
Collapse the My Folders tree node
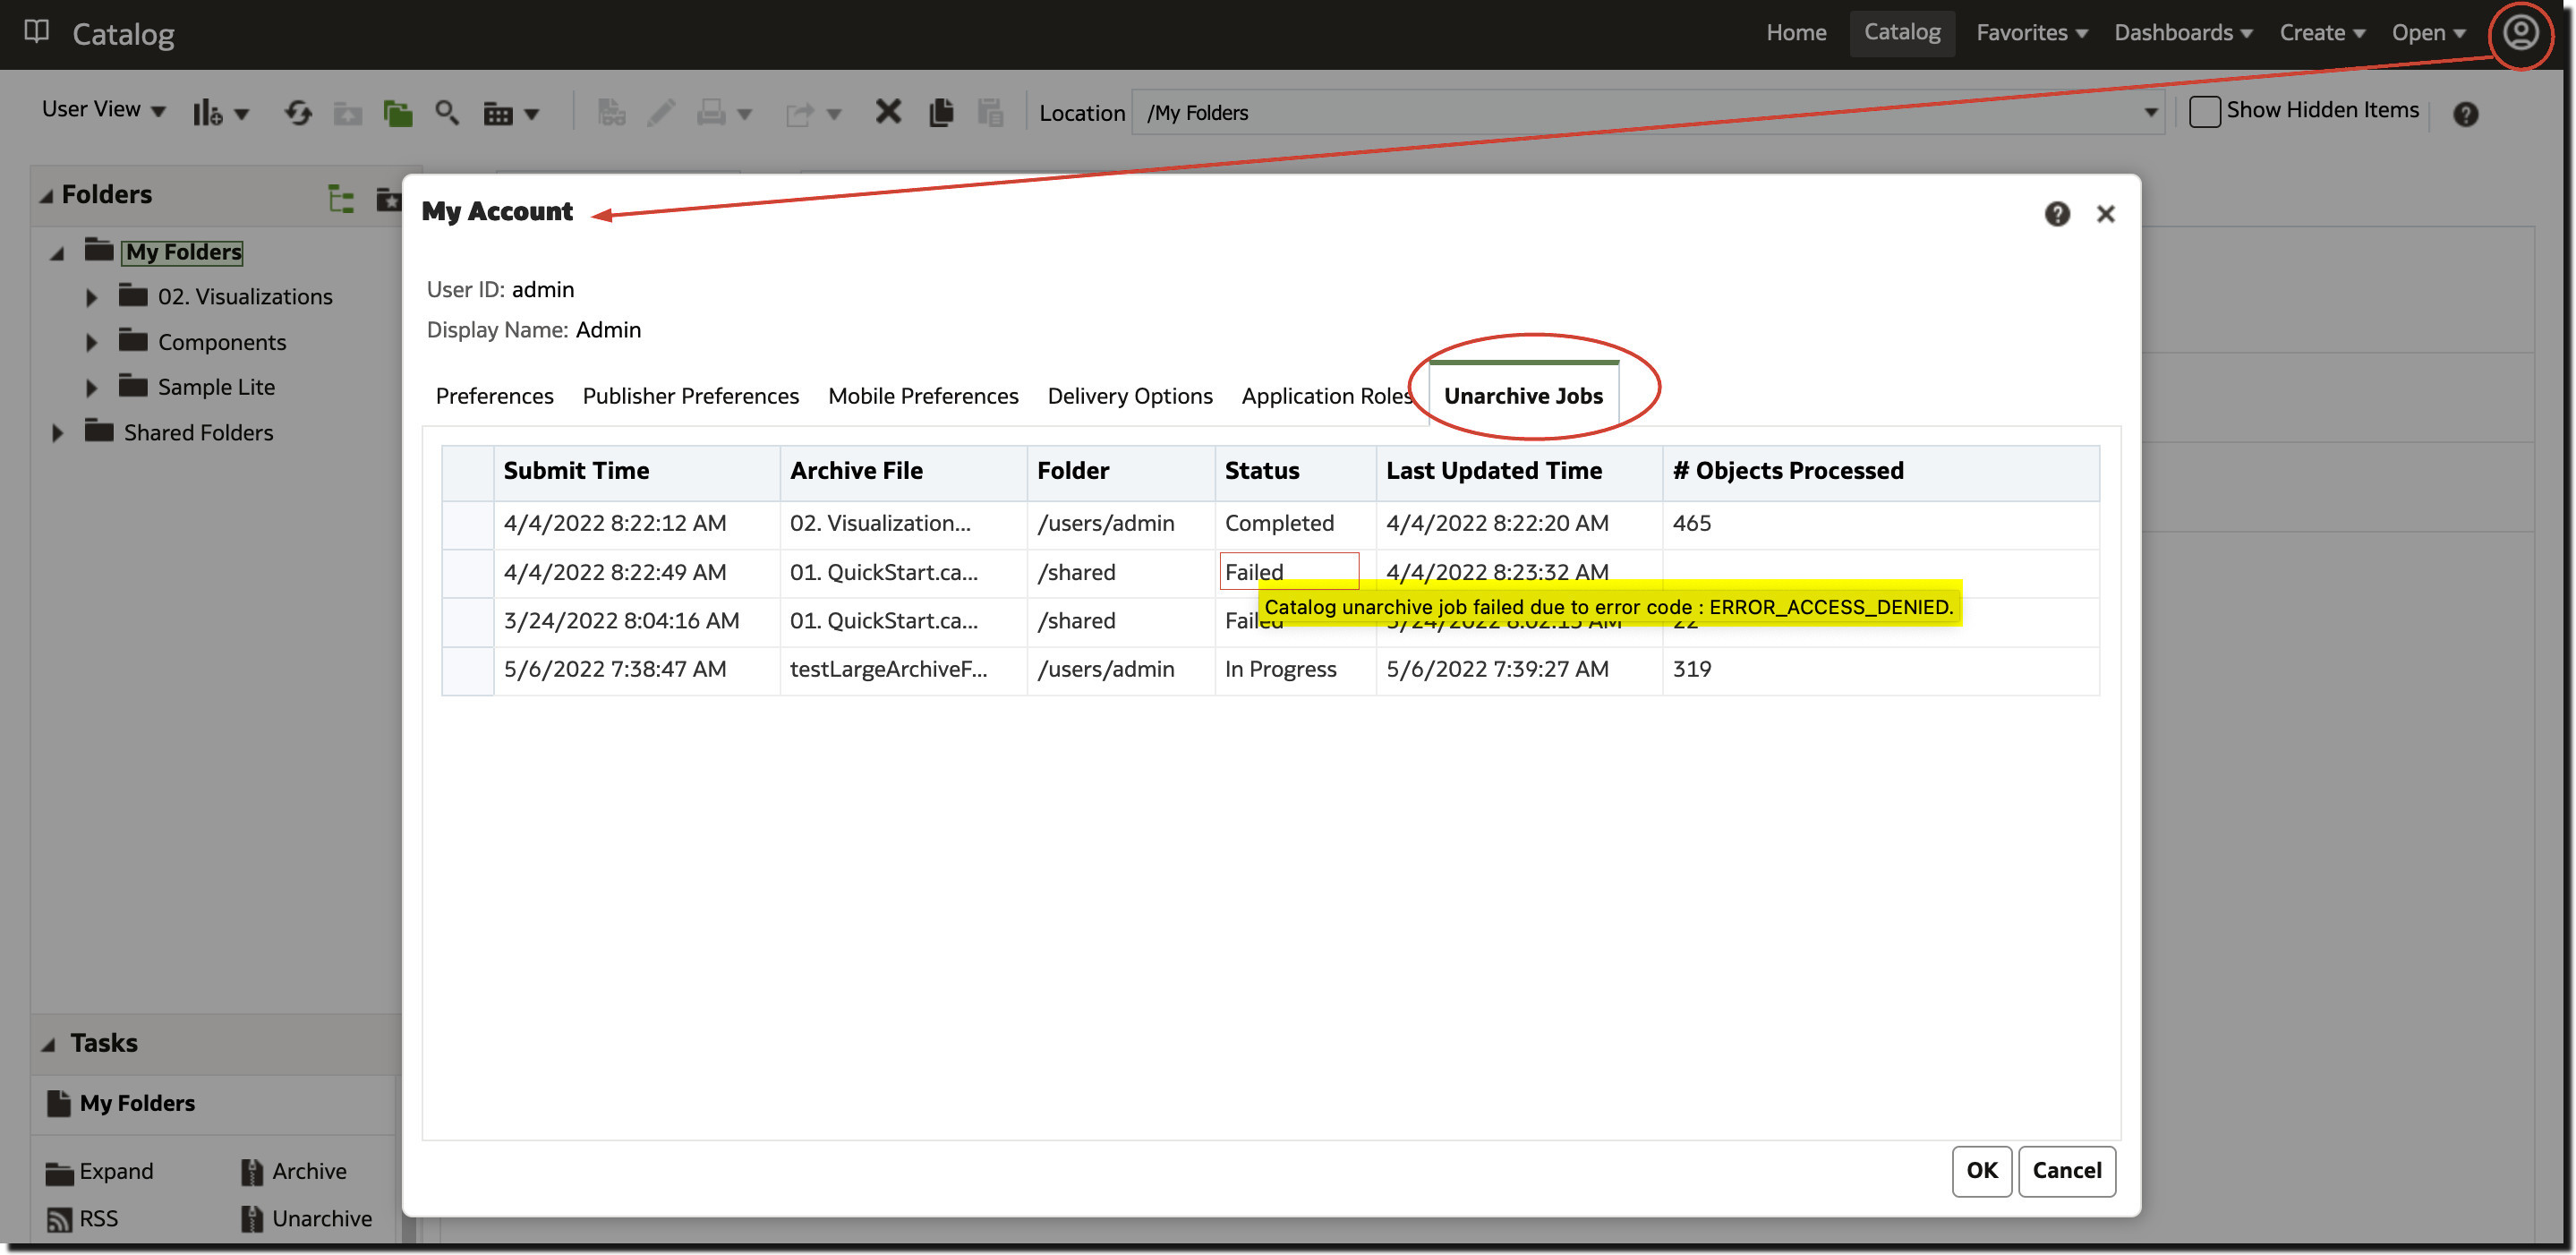point(57,253)
